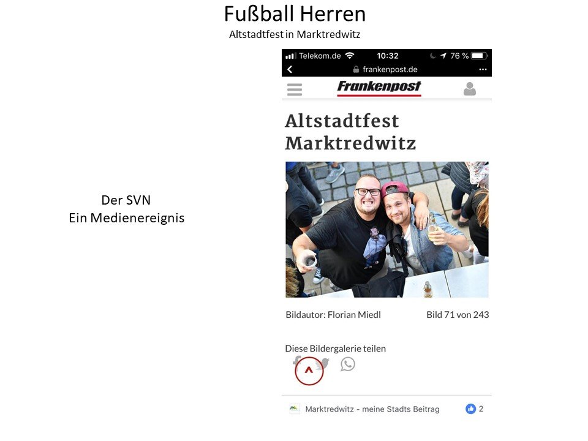Screen dimensions: 588x441
Task: Click the Altstadtfest Marktredwitz headline
Action: click(x=350, y=132)
